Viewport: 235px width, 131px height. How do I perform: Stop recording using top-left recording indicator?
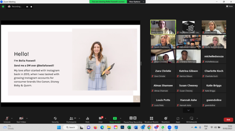[x=31, y=7]
